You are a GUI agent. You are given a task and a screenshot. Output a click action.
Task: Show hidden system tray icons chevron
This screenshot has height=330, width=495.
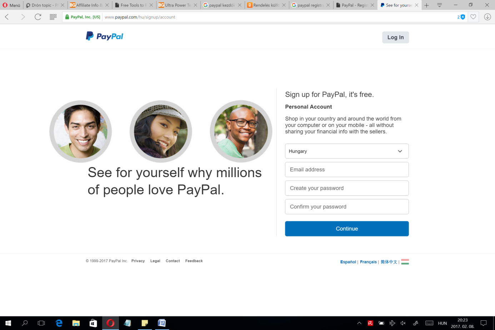coord(359,323)
